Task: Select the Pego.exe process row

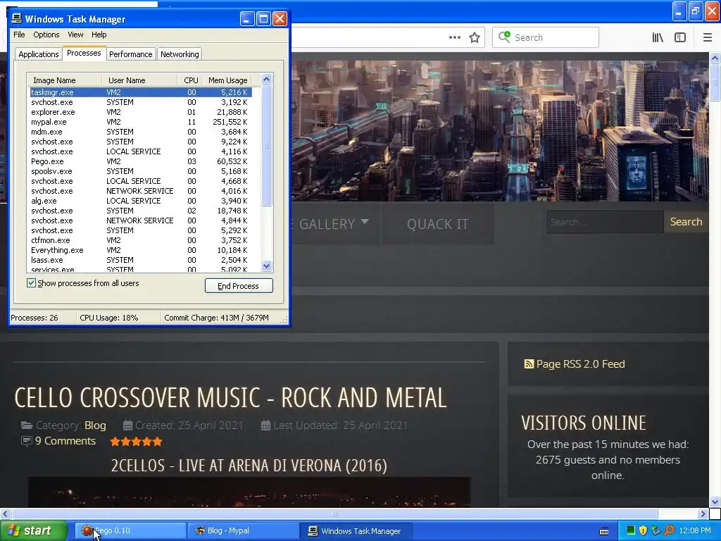Action: pos(140,161)
